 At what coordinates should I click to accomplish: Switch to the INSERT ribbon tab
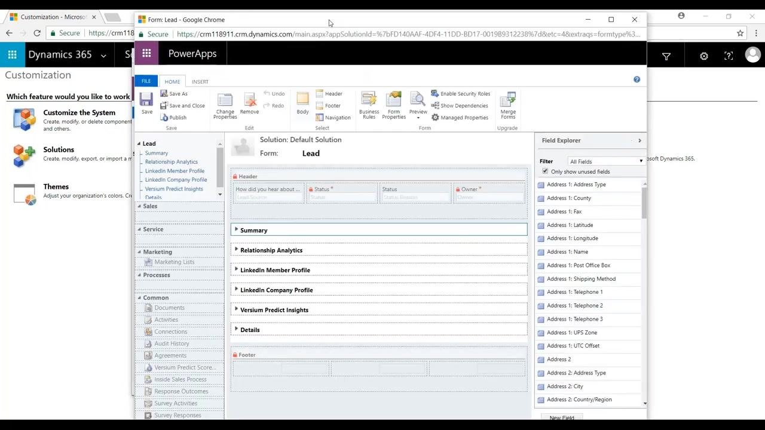point(200,82)
